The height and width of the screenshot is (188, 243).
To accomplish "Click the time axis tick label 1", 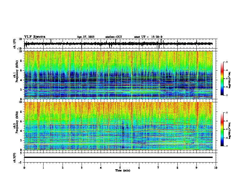I will pos(43,168).
